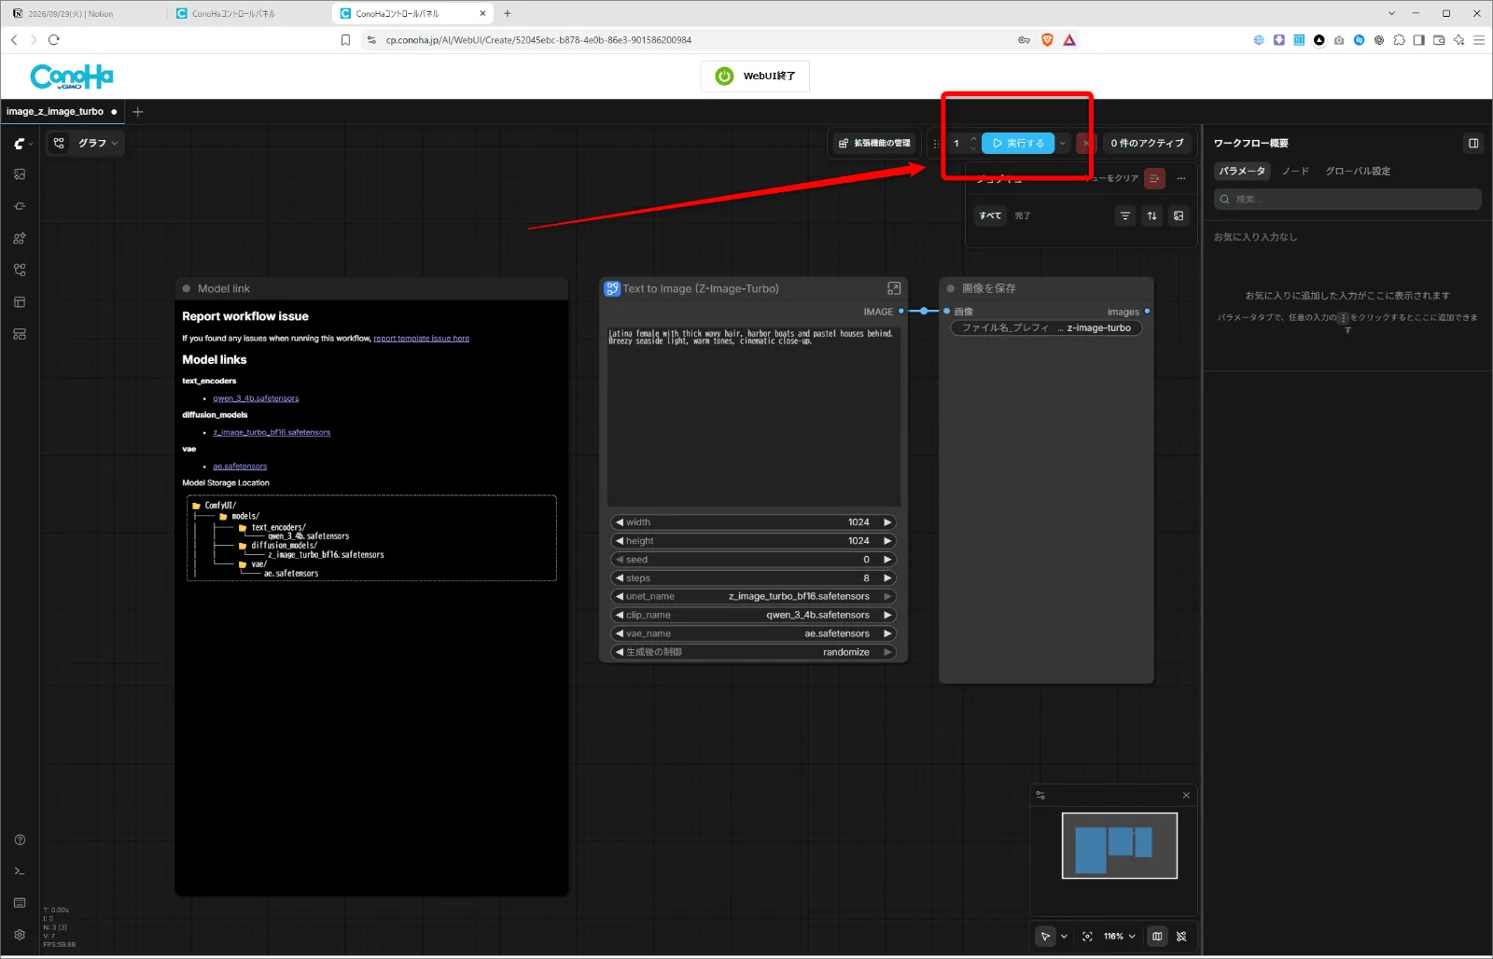
Task: Switch to the グローバル設定 tab
Action: (1358, 172)
